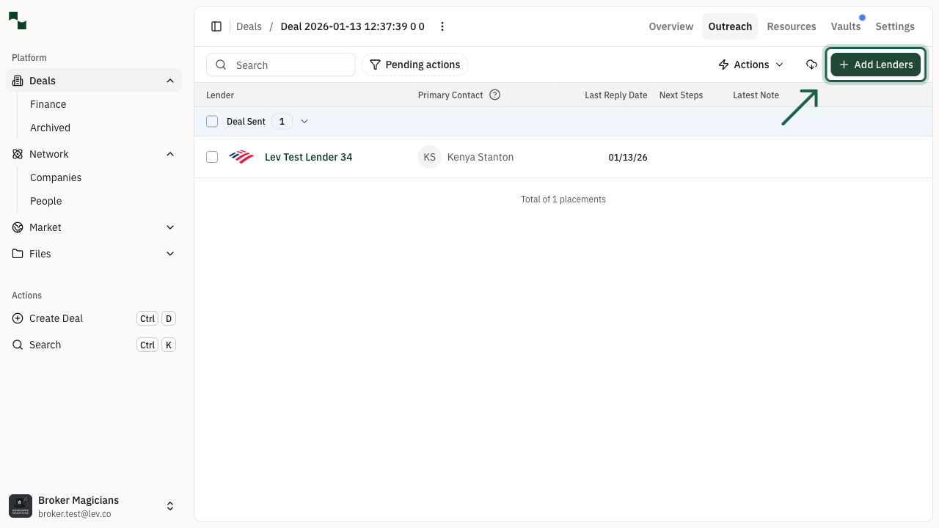Click the Lev logo in top left corner
The height and width of the screenshot is (528, 939).
[17, 21]
